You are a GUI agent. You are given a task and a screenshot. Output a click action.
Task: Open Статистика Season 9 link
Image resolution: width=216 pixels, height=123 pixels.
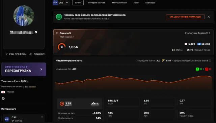click(x=197, y=33)
